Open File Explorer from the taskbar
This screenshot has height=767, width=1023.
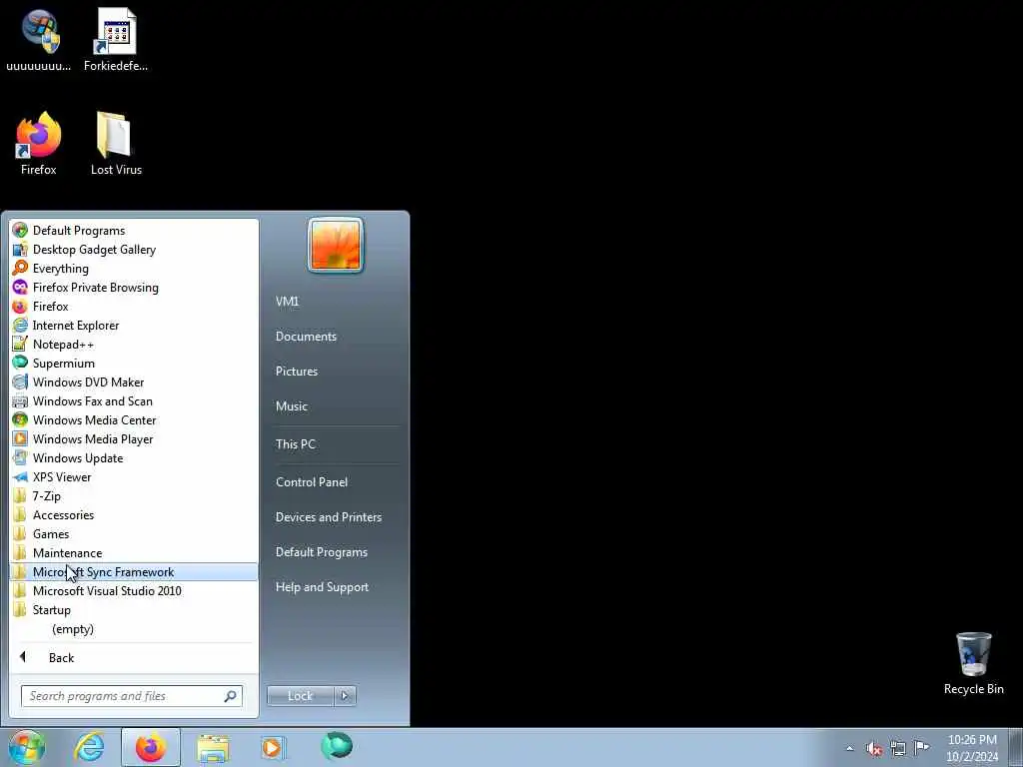(x=213, y=747)
